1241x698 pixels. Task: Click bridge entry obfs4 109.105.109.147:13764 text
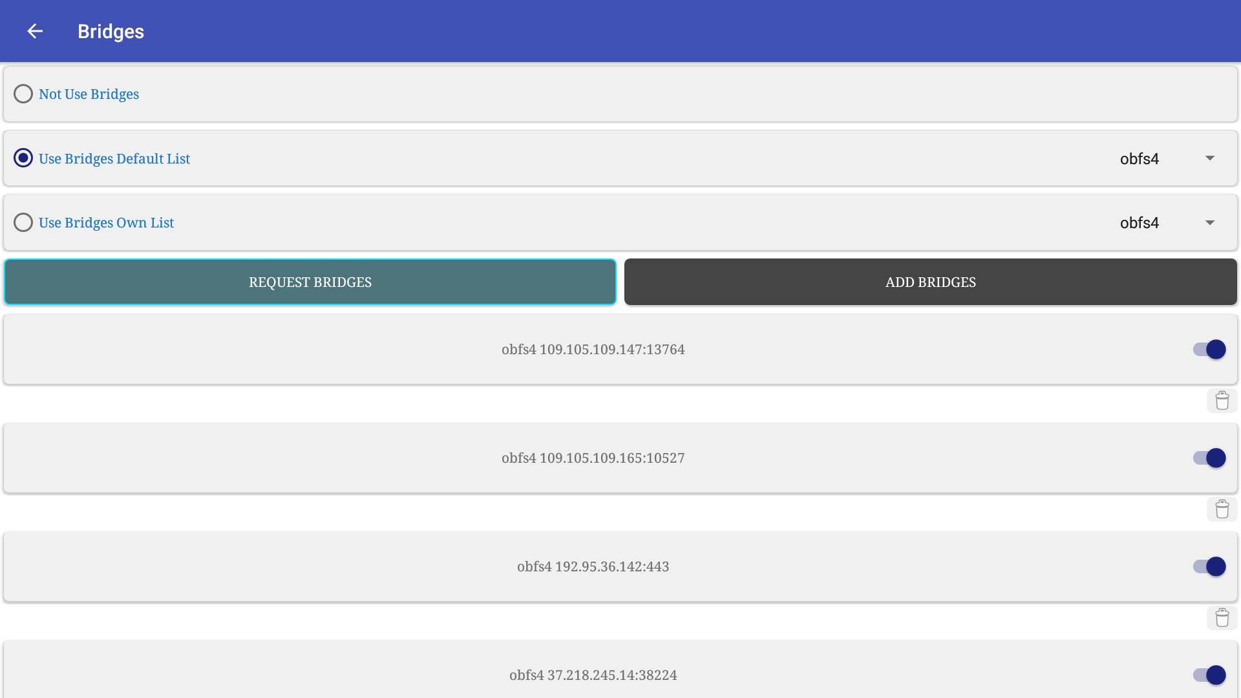tap(593, 350)
